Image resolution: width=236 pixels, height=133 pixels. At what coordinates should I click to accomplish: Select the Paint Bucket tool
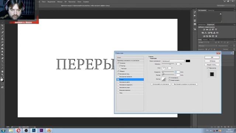(x=2, y=48)
